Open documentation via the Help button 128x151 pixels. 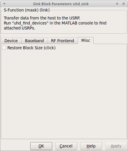pos(91,146)
